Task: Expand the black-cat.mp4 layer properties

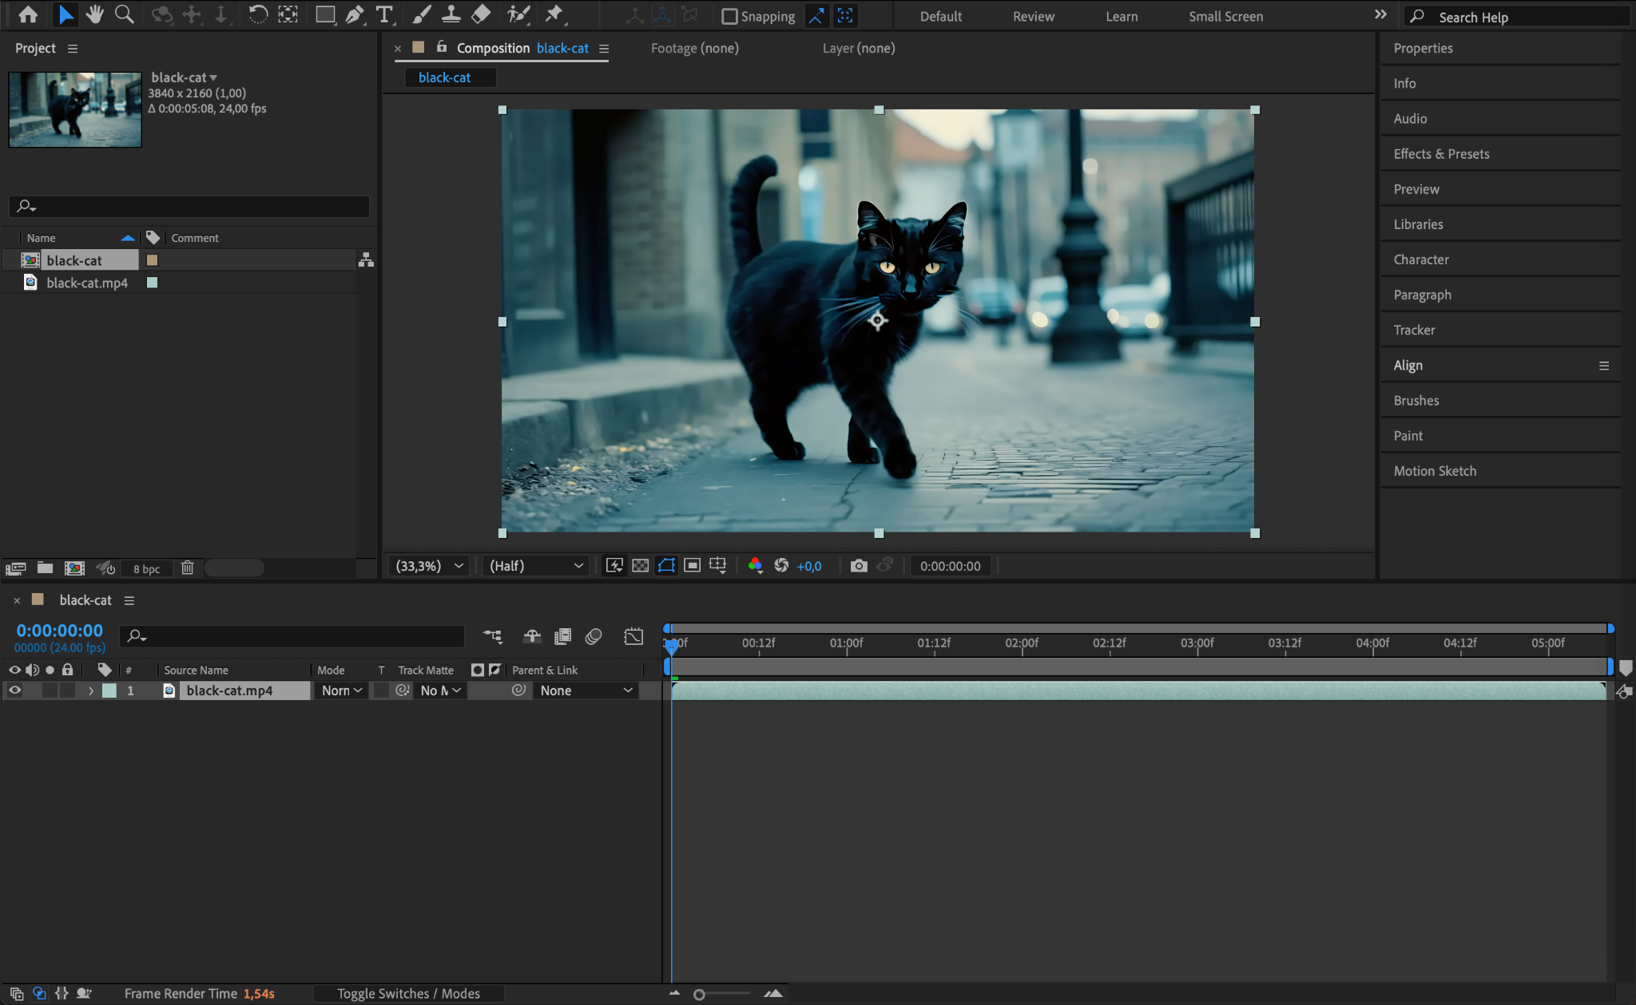Action: point(91,690)
